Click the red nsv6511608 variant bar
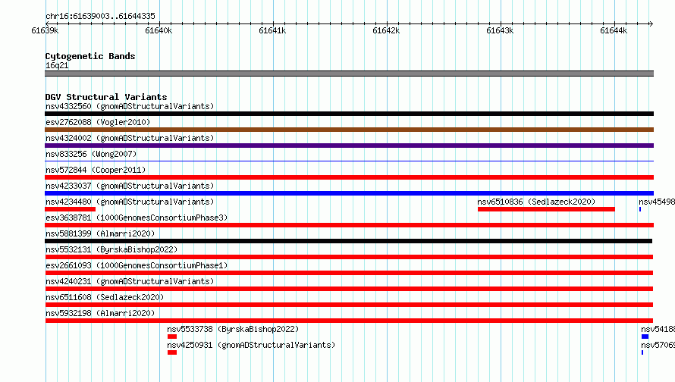Viewport: 675px width, 382px height. [349, 305]
